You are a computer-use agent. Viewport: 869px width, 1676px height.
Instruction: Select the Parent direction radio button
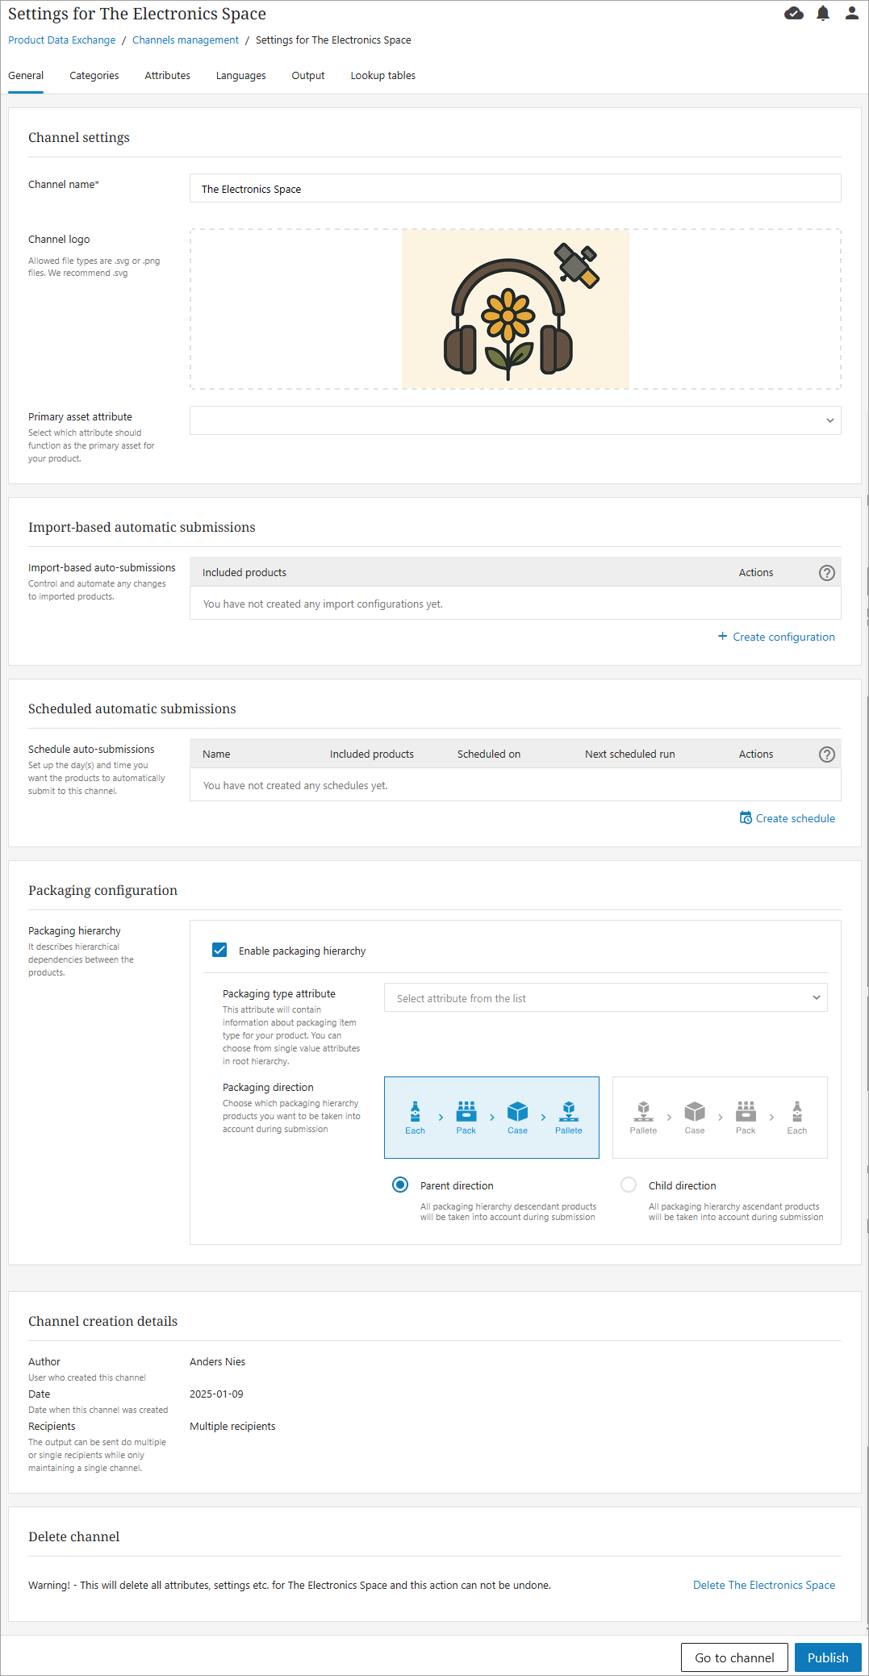tap(400, 1185)
